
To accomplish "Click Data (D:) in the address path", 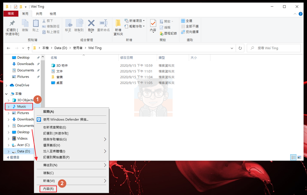I will (x=61, y=48).
